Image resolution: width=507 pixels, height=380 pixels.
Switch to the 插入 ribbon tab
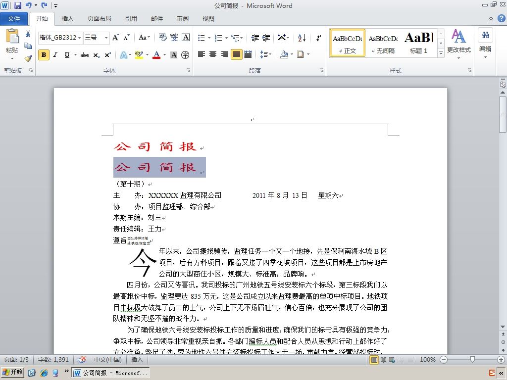[67, 19]
